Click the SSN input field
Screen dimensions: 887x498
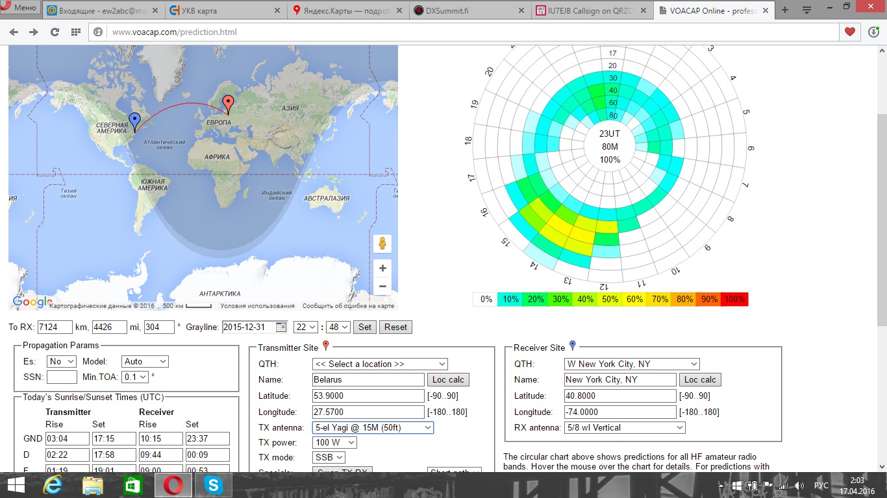[x=62, y=377]
